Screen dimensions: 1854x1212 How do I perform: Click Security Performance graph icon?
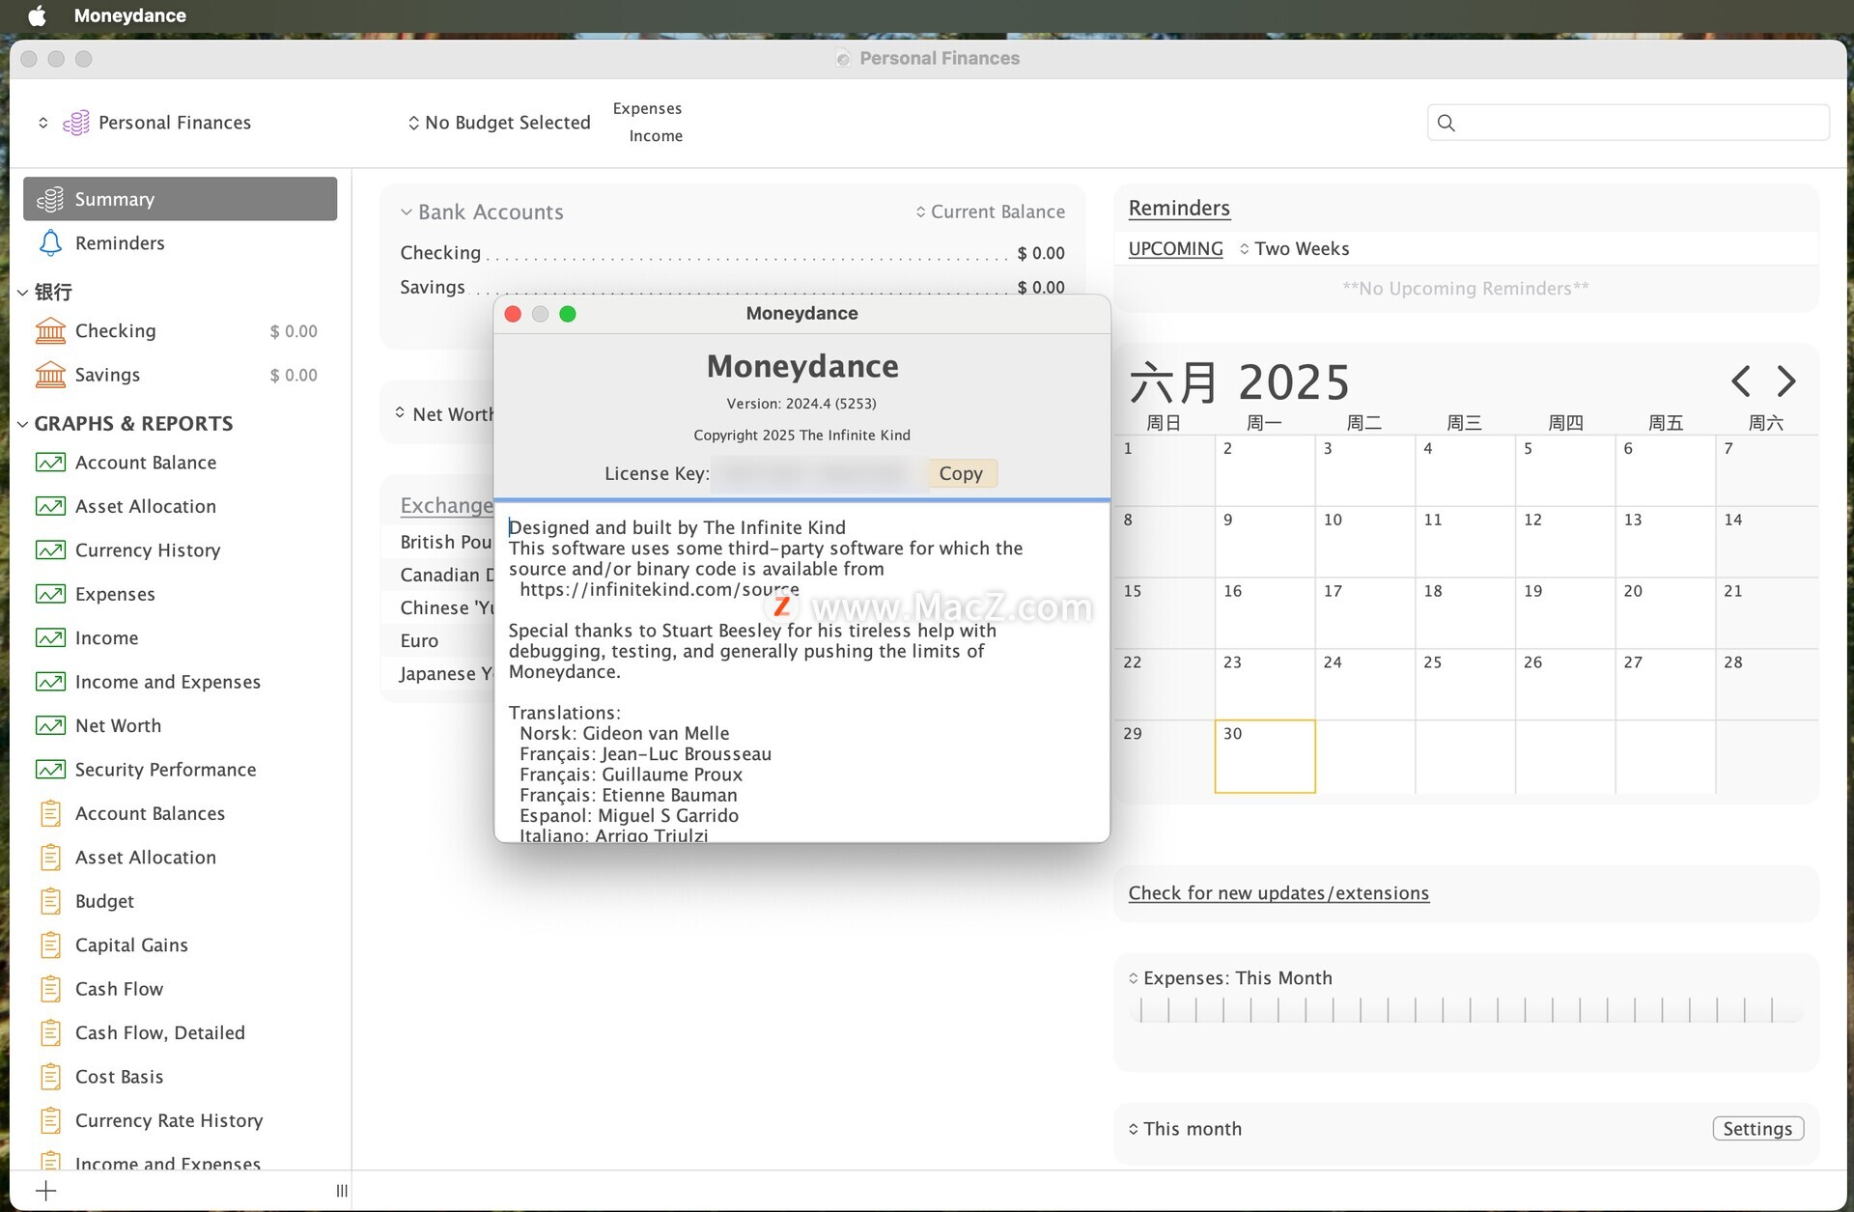[50, 770]
